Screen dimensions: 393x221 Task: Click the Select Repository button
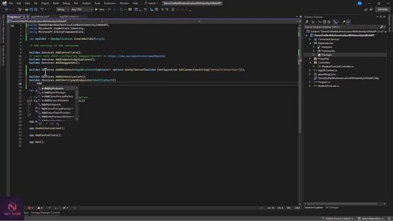[370, 219]
